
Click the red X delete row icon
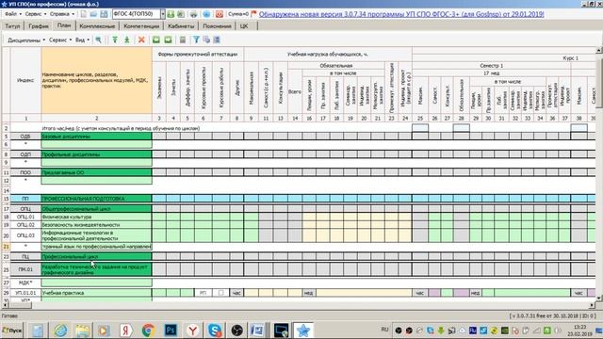pyautogui.click(x=141, y=40)
